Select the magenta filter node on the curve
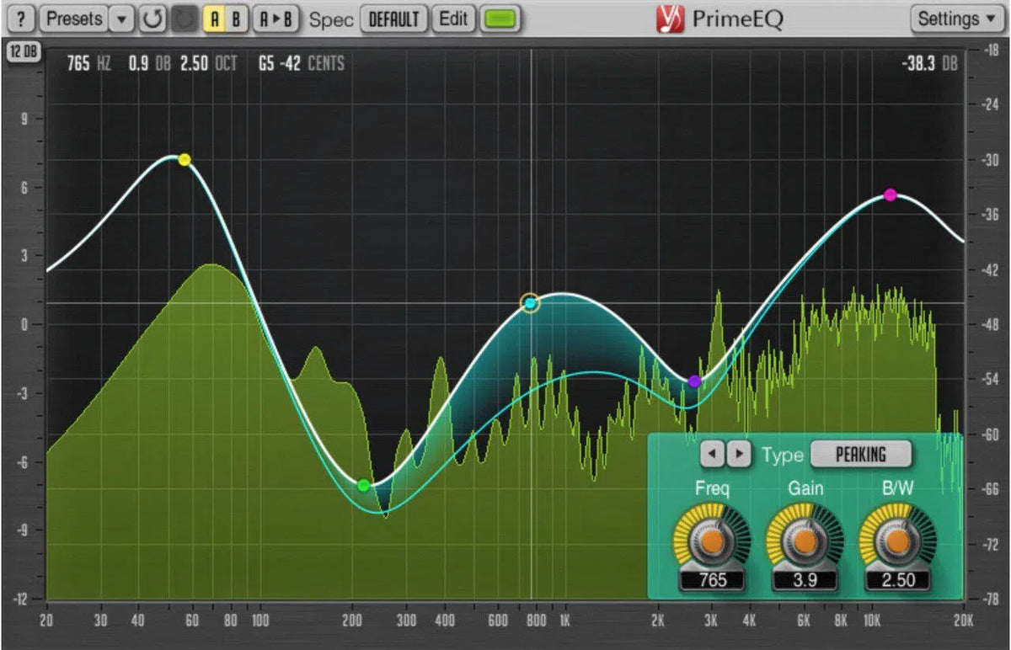This screenshot has width=1011, height=650. tap(890, 194)
